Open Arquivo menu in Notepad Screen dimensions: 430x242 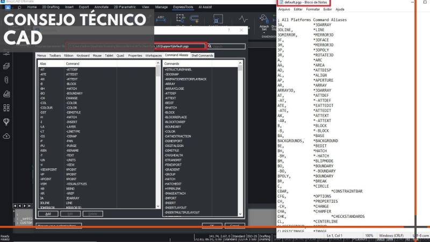[x=284, y=9]
